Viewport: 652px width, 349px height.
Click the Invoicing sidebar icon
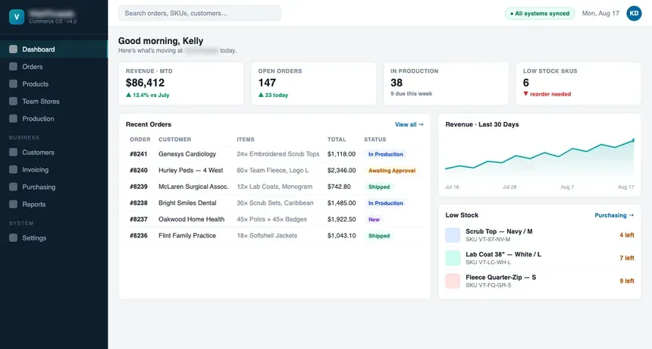[x=14, y=170]
